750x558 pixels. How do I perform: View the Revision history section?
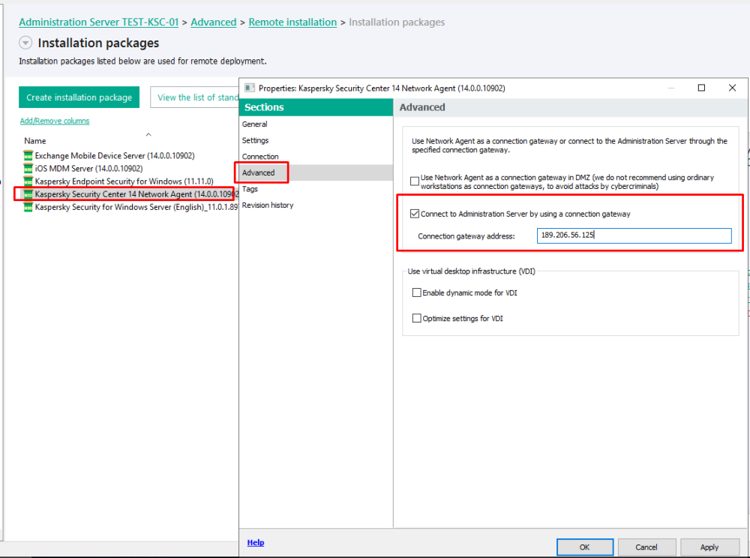pos(316,205)
